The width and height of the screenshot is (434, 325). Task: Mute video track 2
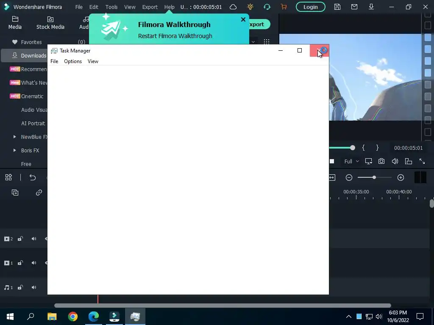tap(34, 239)
